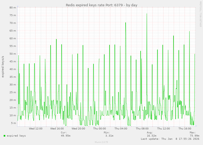Viewport: 203px width, 145px height.
Task: Click the 'Max:' column header
Action: (x=193, y=133)
